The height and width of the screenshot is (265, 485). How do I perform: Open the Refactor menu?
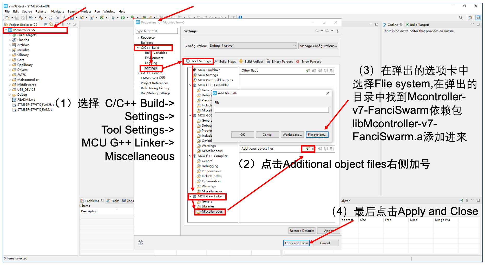(42, 11)
